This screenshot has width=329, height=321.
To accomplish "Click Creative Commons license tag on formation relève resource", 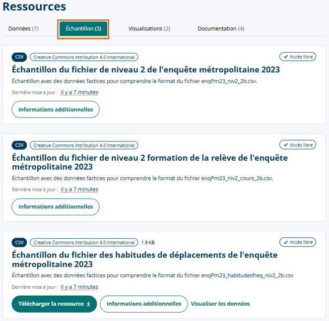I will (x=84, y=145).
